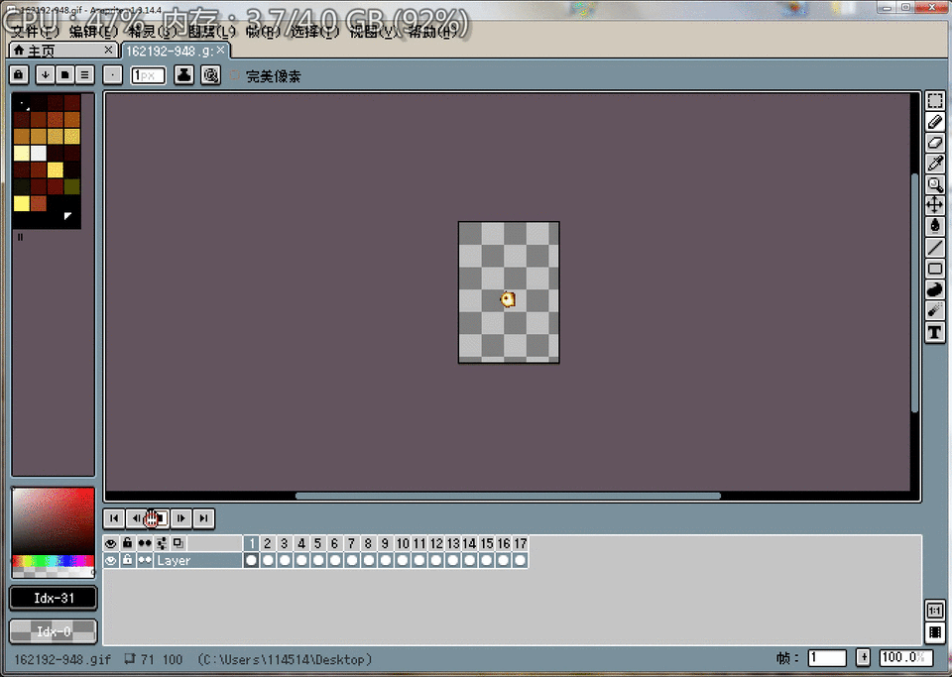The width and height of the screenshot is (952, 677).
Task: Select frame 10 in the timeline header
Action: click(x=403, y=543)
